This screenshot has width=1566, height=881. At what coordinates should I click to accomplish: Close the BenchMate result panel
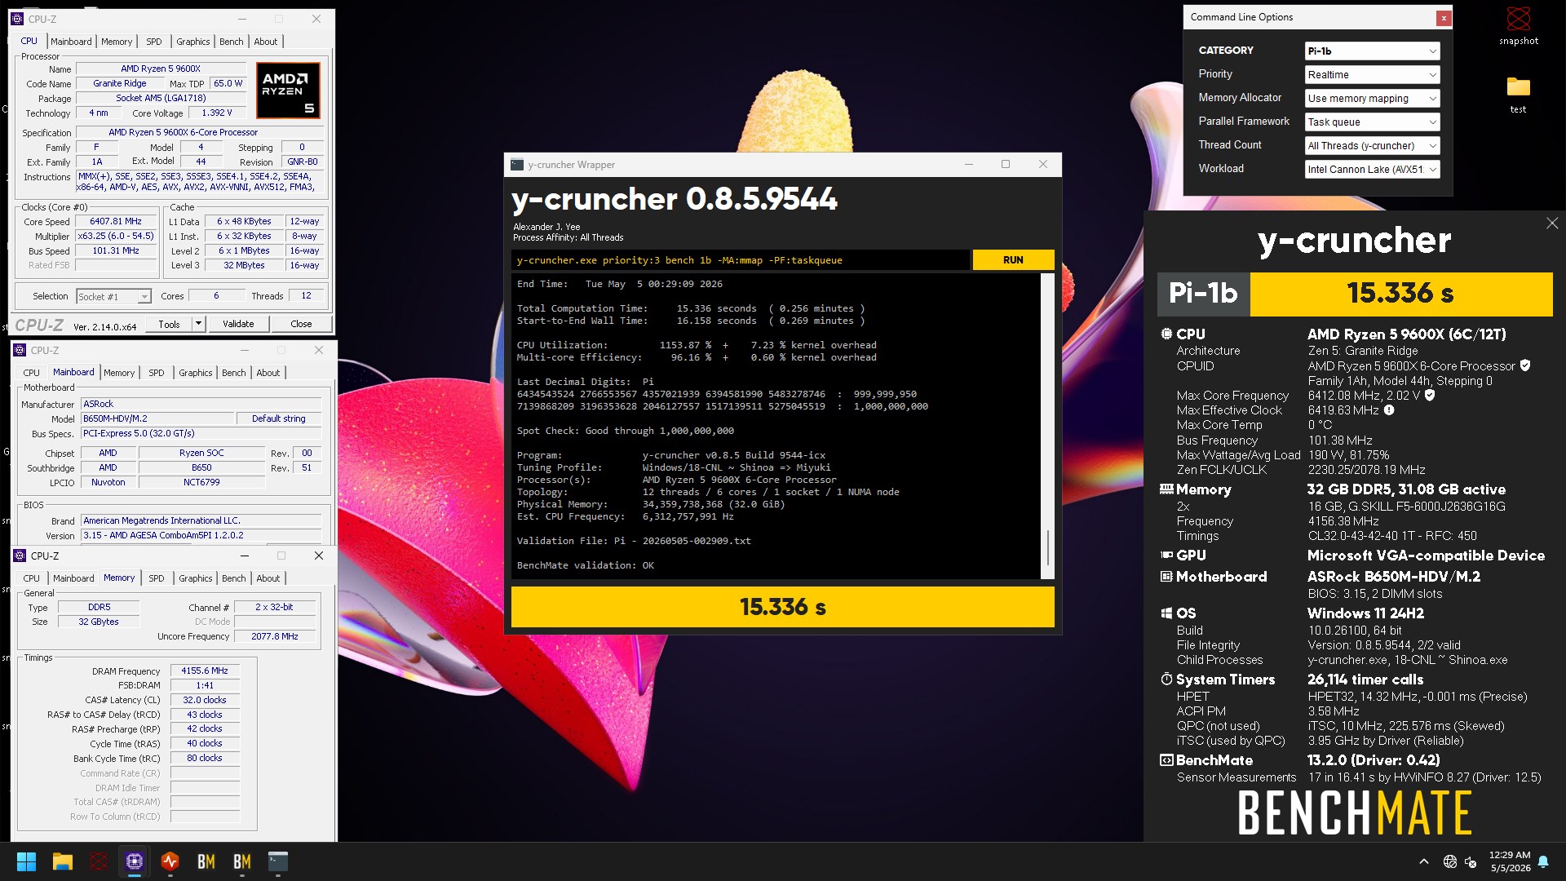point(1552,224)
